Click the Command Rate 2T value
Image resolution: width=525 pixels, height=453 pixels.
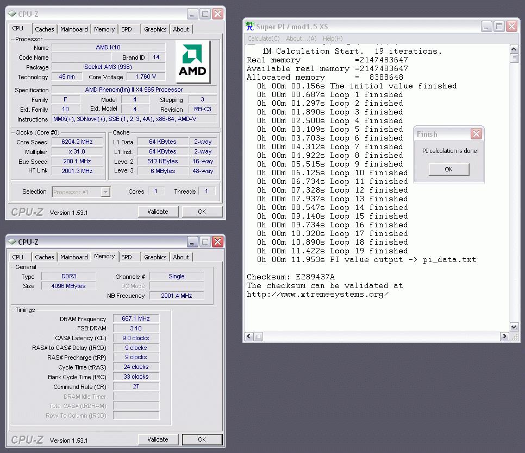click(x=136, y=386)
